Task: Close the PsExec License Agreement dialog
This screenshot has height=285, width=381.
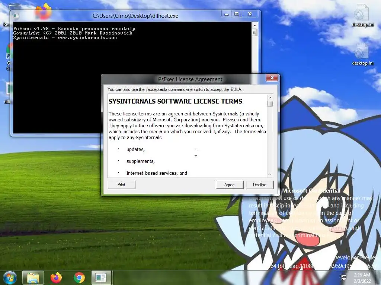Action: click(x=272, y=78)
